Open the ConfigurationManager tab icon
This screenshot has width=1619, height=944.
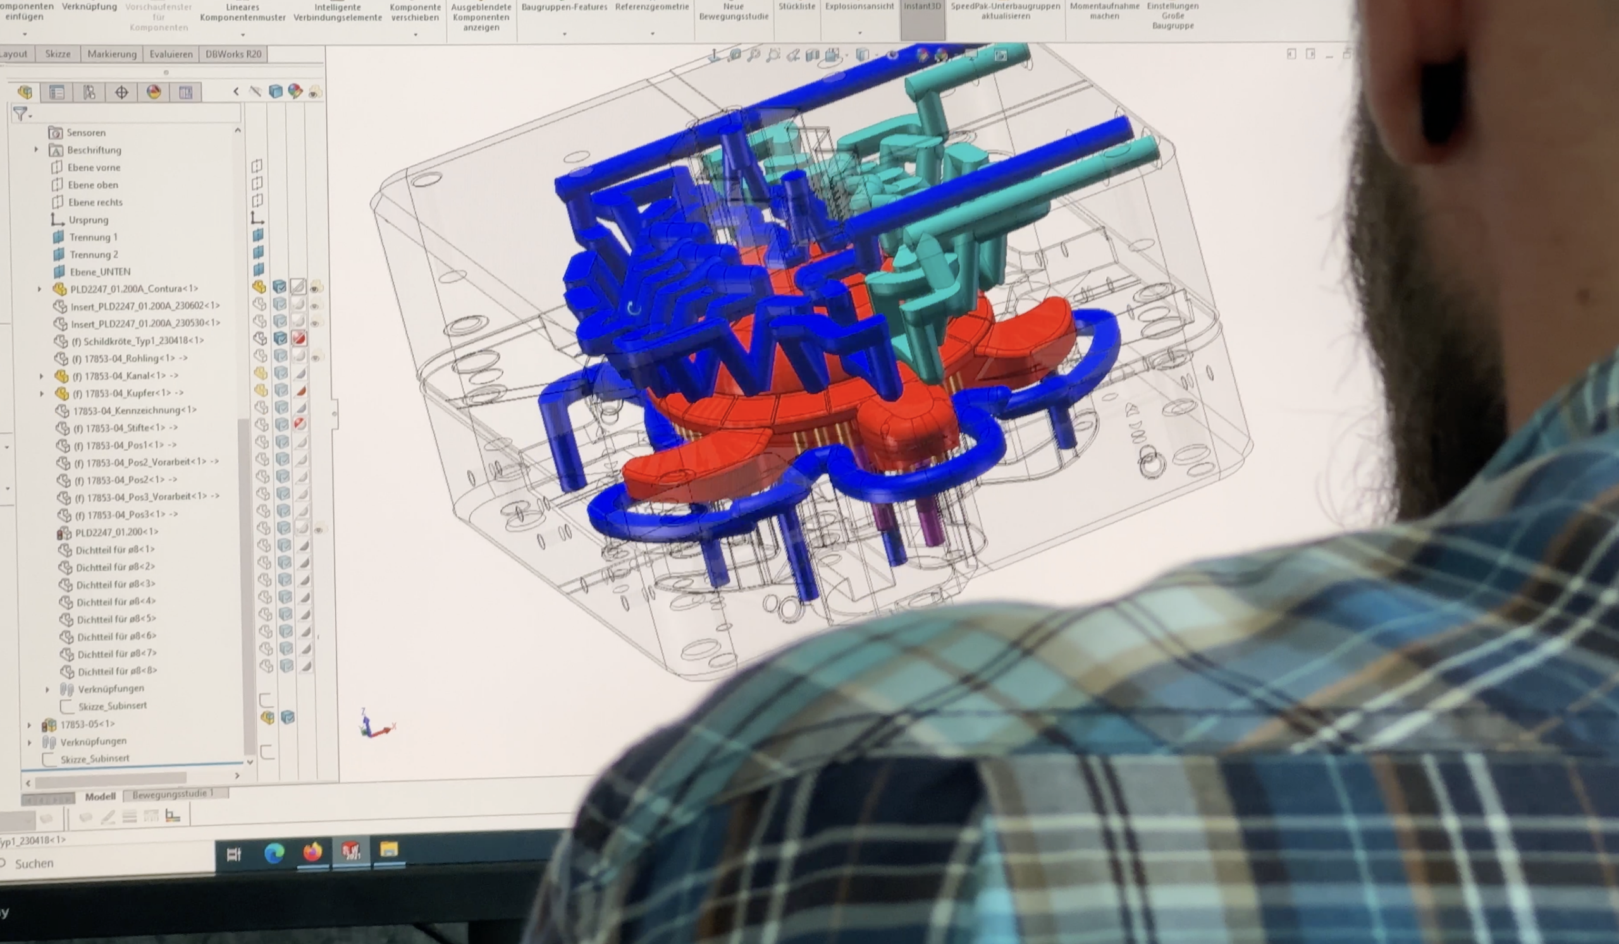[x=89, y=92]
